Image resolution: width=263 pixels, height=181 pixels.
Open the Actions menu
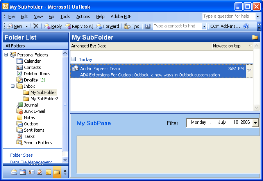83,16
